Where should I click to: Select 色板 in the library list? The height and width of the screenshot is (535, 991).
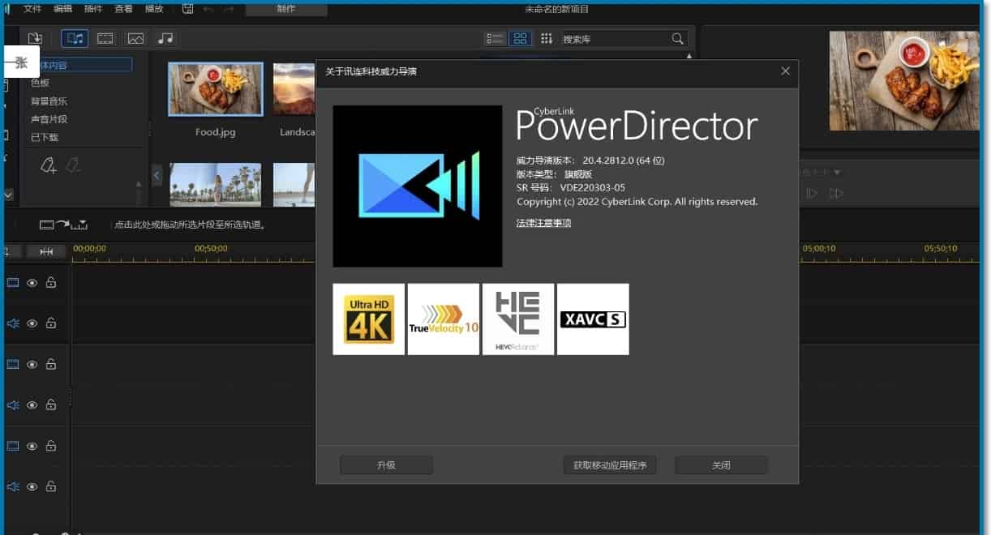coord(41,83)
